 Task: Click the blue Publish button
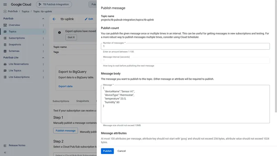coord(107,151)
